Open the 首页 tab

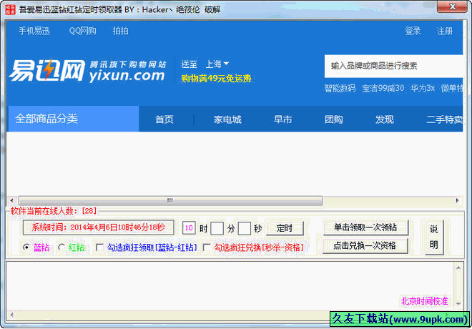click(x=164, y=119)
